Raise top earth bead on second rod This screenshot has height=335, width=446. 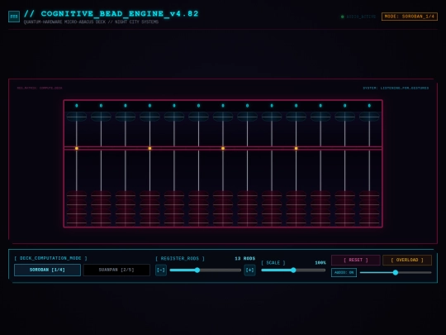click(101, 195)
